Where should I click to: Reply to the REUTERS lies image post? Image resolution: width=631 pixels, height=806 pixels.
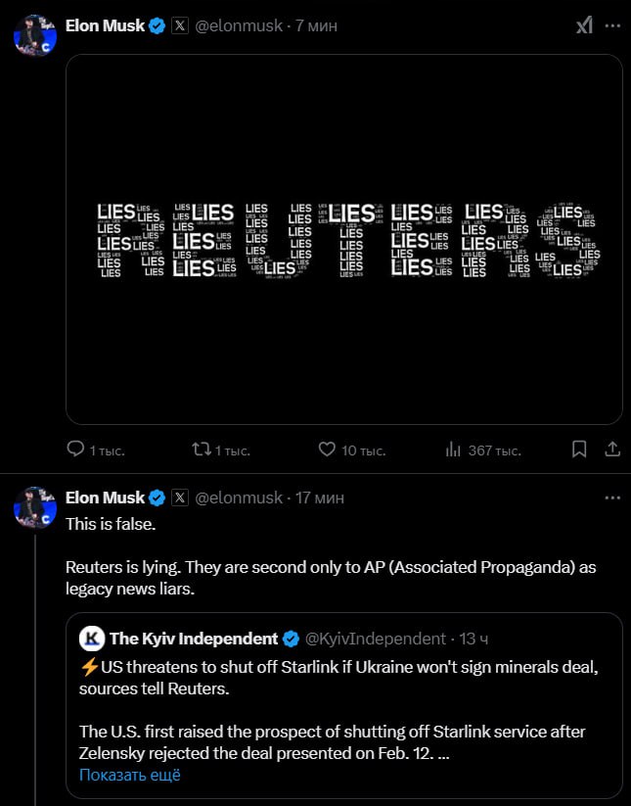click(x=76, y=450)
